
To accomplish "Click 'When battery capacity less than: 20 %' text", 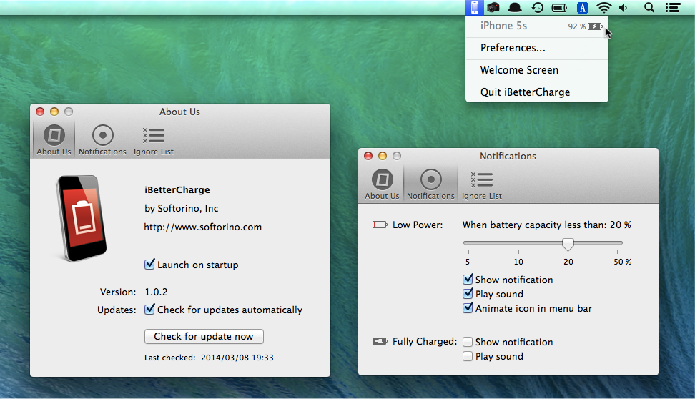I will coord(546,225).
